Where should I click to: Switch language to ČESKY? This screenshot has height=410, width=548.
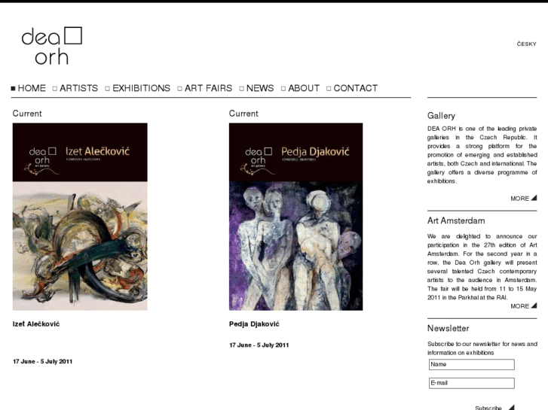(527, 44)
